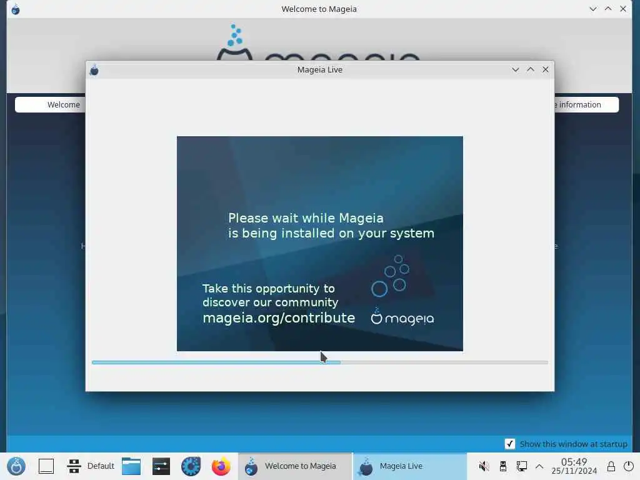Open system settings sliders icon in taskbar

pos(161,466)
